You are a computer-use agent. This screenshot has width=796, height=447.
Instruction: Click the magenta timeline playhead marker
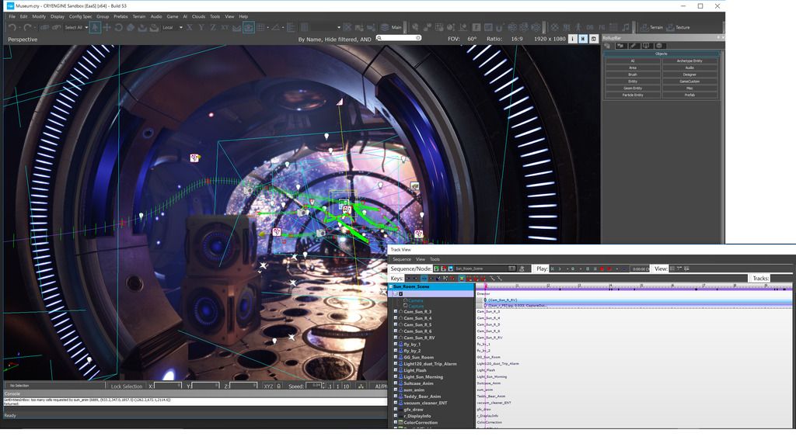tap(485, 287)
